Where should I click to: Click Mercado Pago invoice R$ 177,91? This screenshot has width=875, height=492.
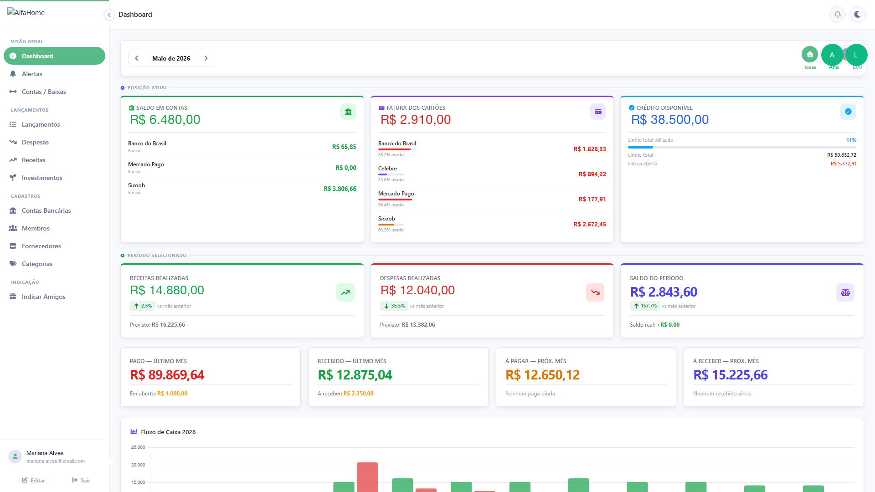click(x=592, y=199)
